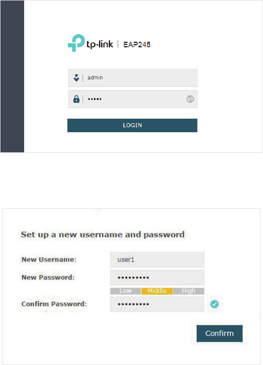This screenshot has width=263, height=365.
Task: Toggle password visibility eye icon
Action: (x=190, y=99)
